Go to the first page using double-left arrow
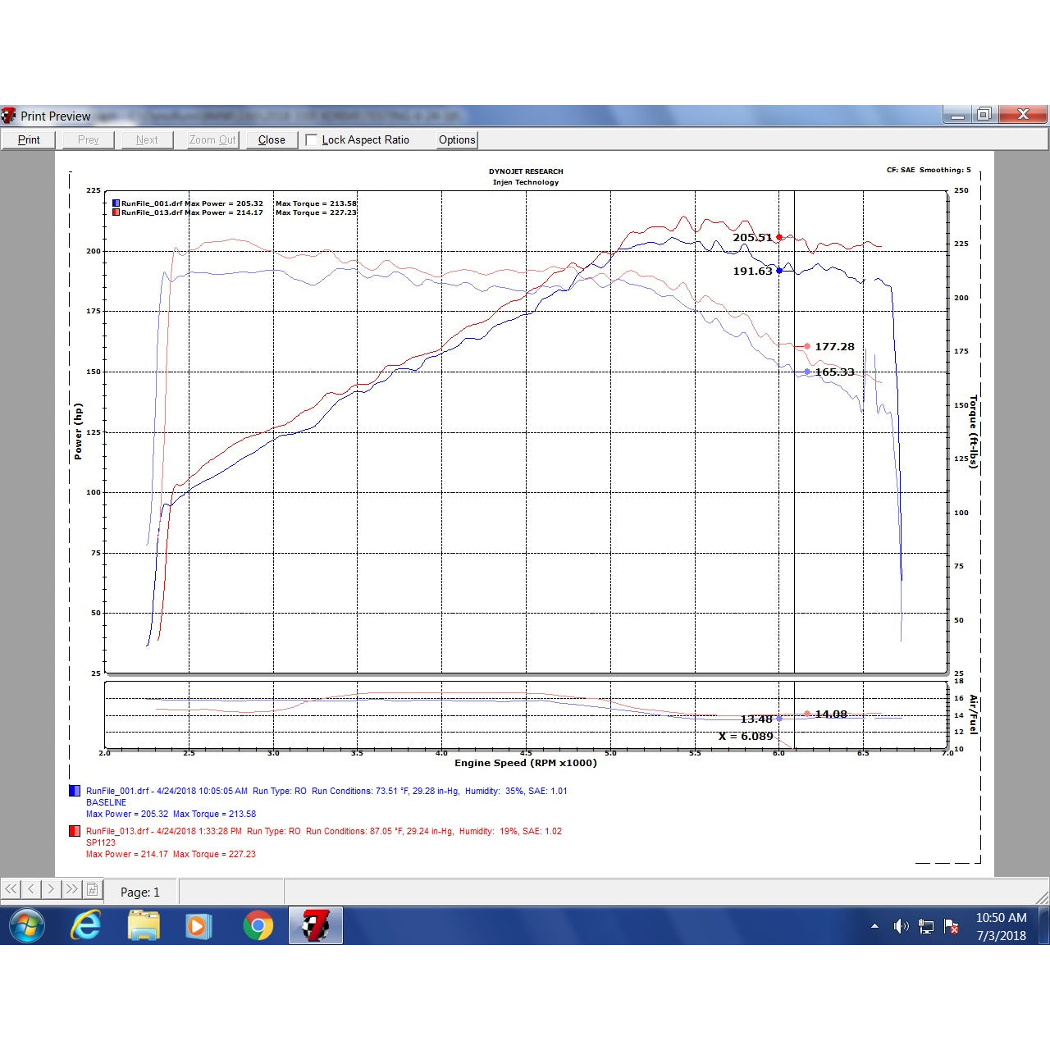This screenshot has width=1050, height=1050. [x=11, y=889]
